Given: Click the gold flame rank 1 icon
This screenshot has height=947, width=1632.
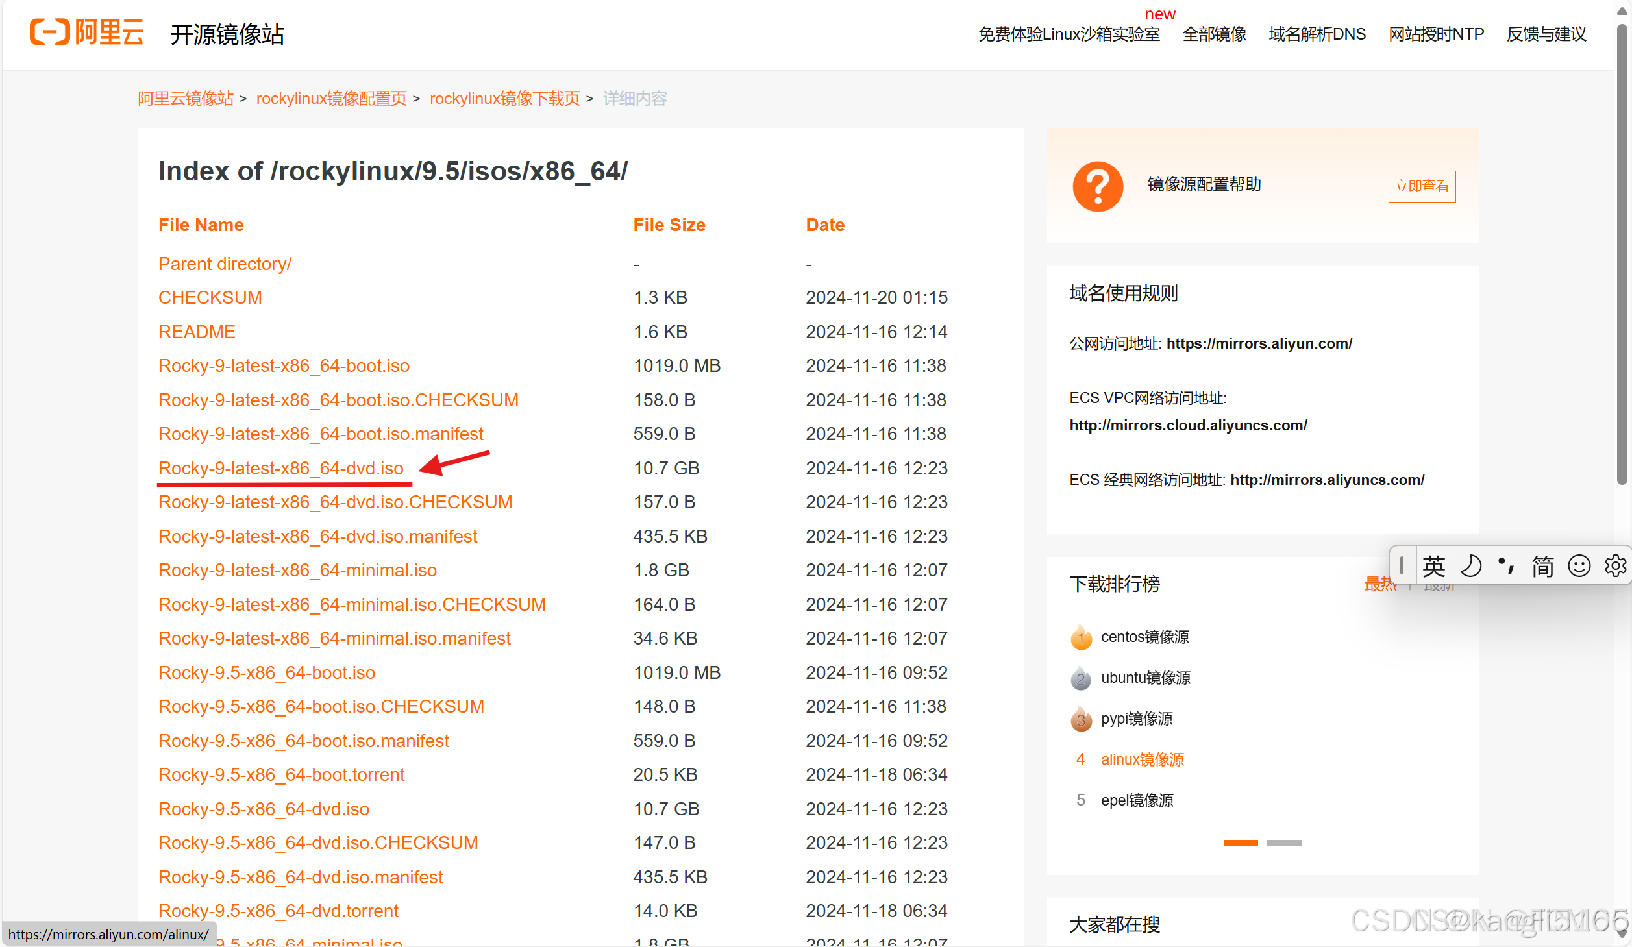Looking at the screenshot, I should (1081, 637).
